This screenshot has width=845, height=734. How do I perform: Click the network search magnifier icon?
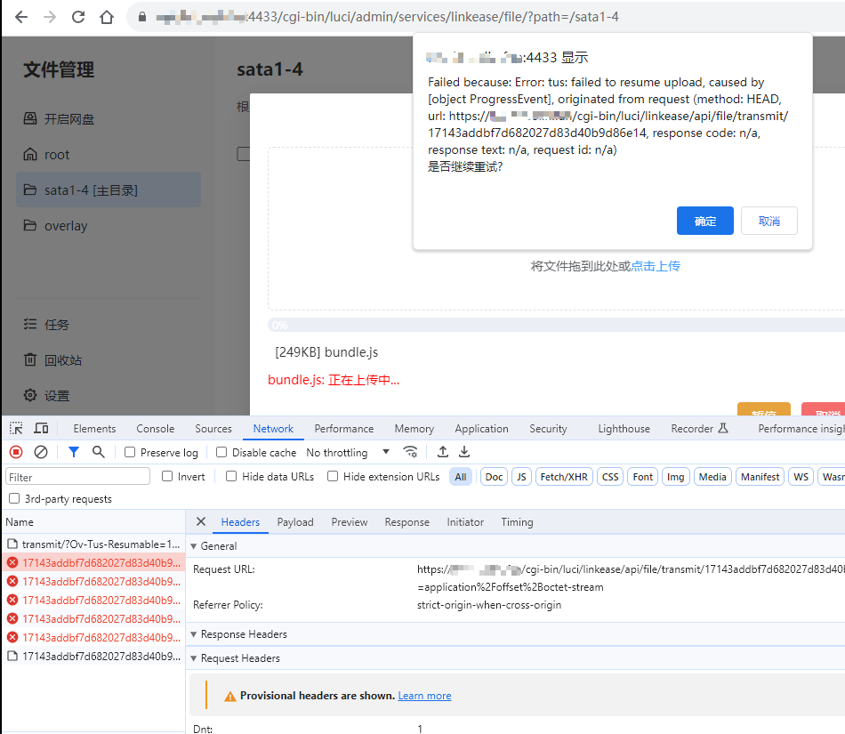[x=99, y=452]
